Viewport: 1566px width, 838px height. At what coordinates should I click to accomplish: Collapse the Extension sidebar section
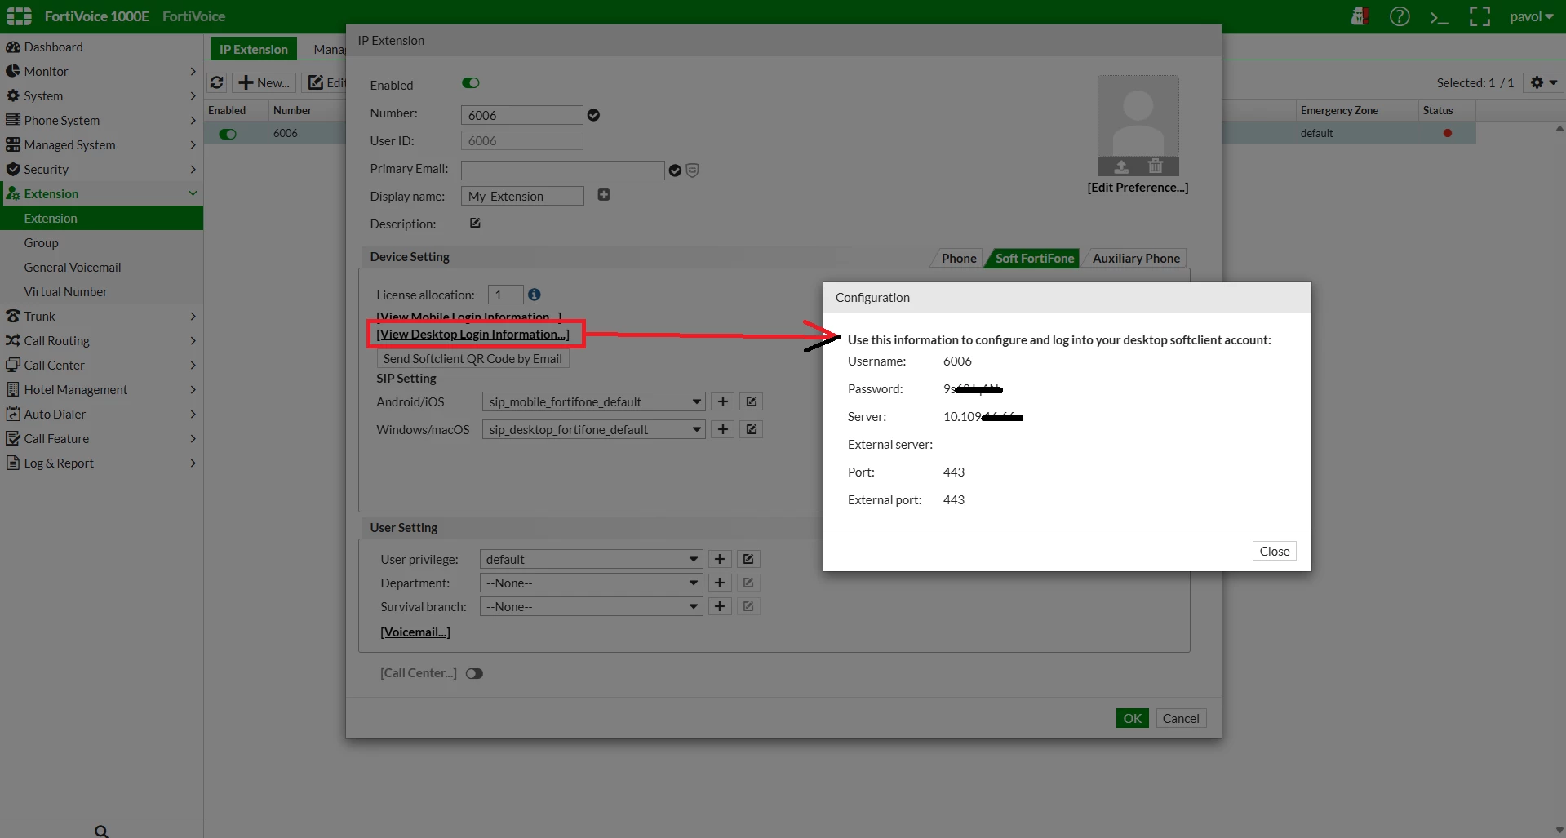coord(101,193)
